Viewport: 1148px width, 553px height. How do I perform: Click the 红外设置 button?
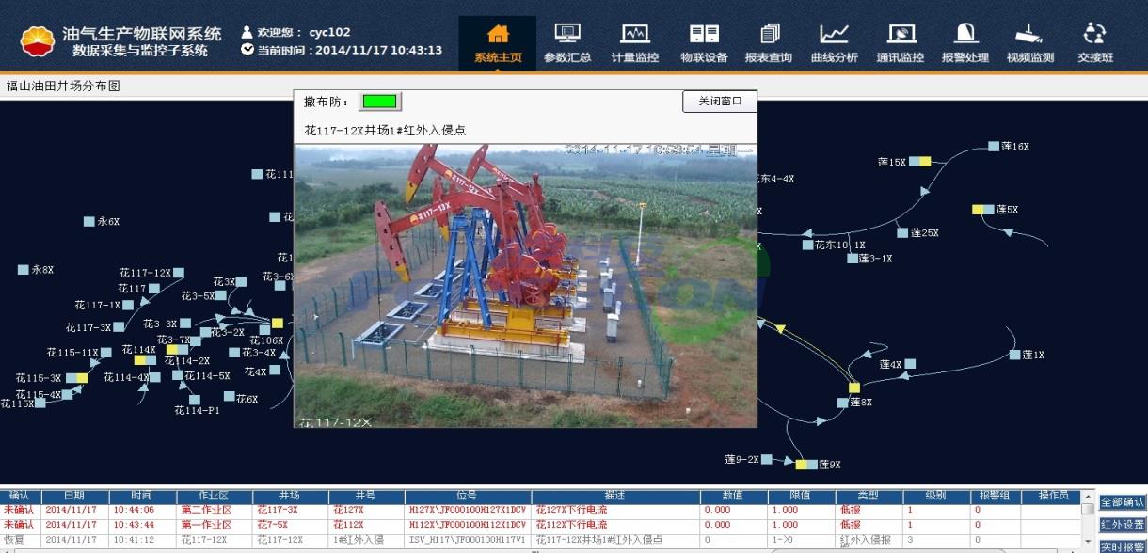(1123, 525)
